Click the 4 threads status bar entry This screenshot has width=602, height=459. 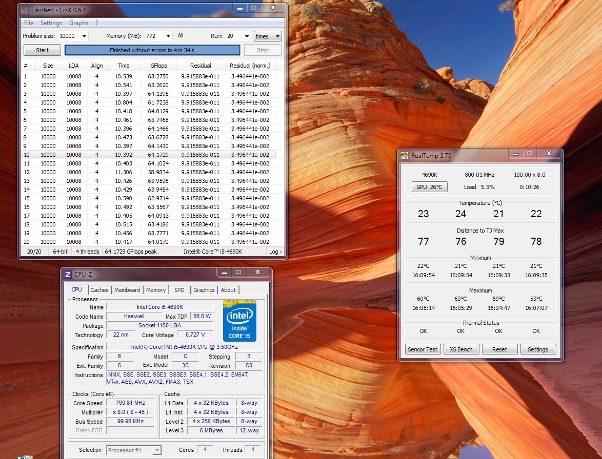pos(87,252)
